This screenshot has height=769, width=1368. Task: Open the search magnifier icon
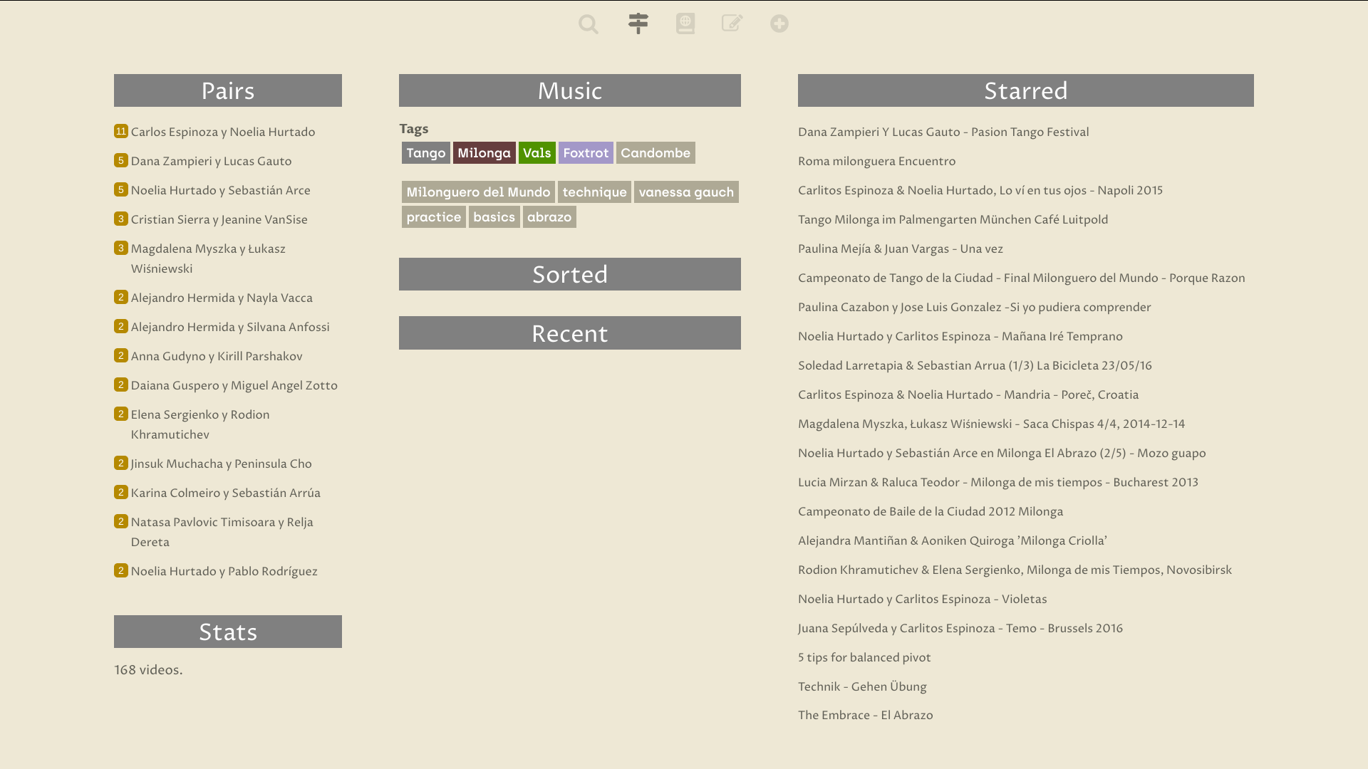coord(589,24)
